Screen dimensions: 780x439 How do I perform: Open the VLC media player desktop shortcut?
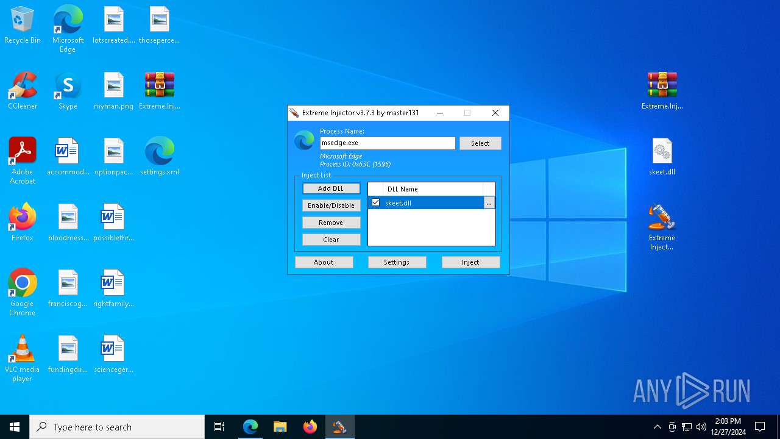click(23, 359)
